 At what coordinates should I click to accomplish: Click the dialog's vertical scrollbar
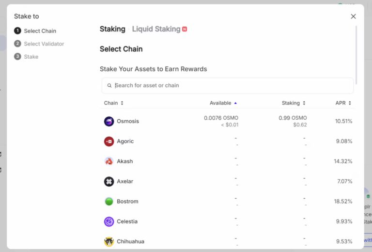coord(356,53)
